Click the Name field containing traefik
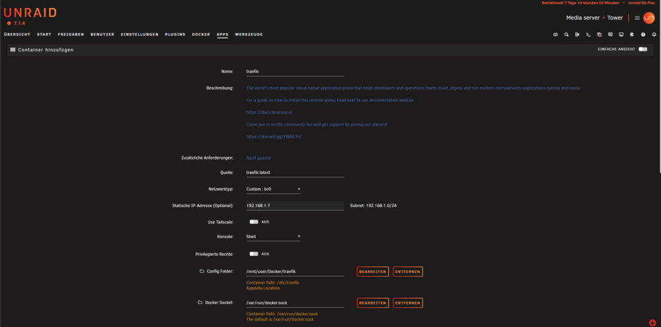The height and width of the screenshot is (327, 661). pos(295,71)
